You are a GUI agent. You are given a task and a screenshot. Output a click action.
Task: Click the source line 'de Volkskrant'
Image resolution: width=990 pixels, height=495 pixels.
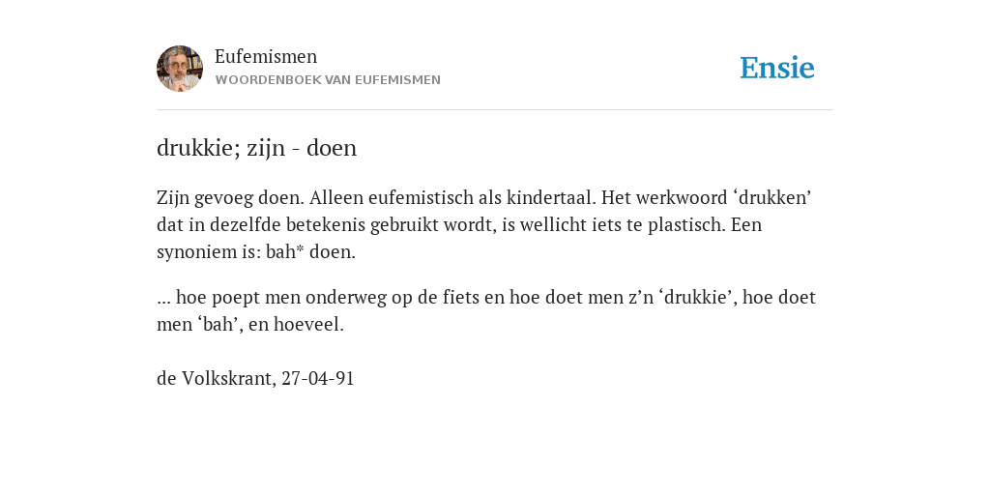(216, 378)
